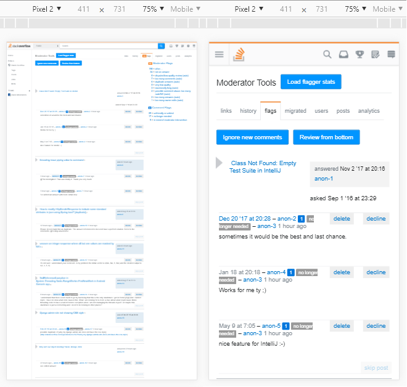Switch to the posts tab in the mobile view

(x=343, y=111)
